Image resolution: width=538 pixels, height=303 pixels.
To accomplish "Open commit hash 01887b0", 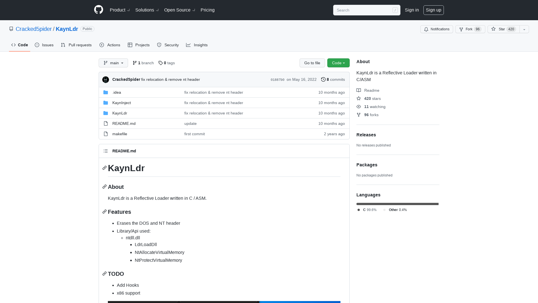I will (x=277, y=80).
